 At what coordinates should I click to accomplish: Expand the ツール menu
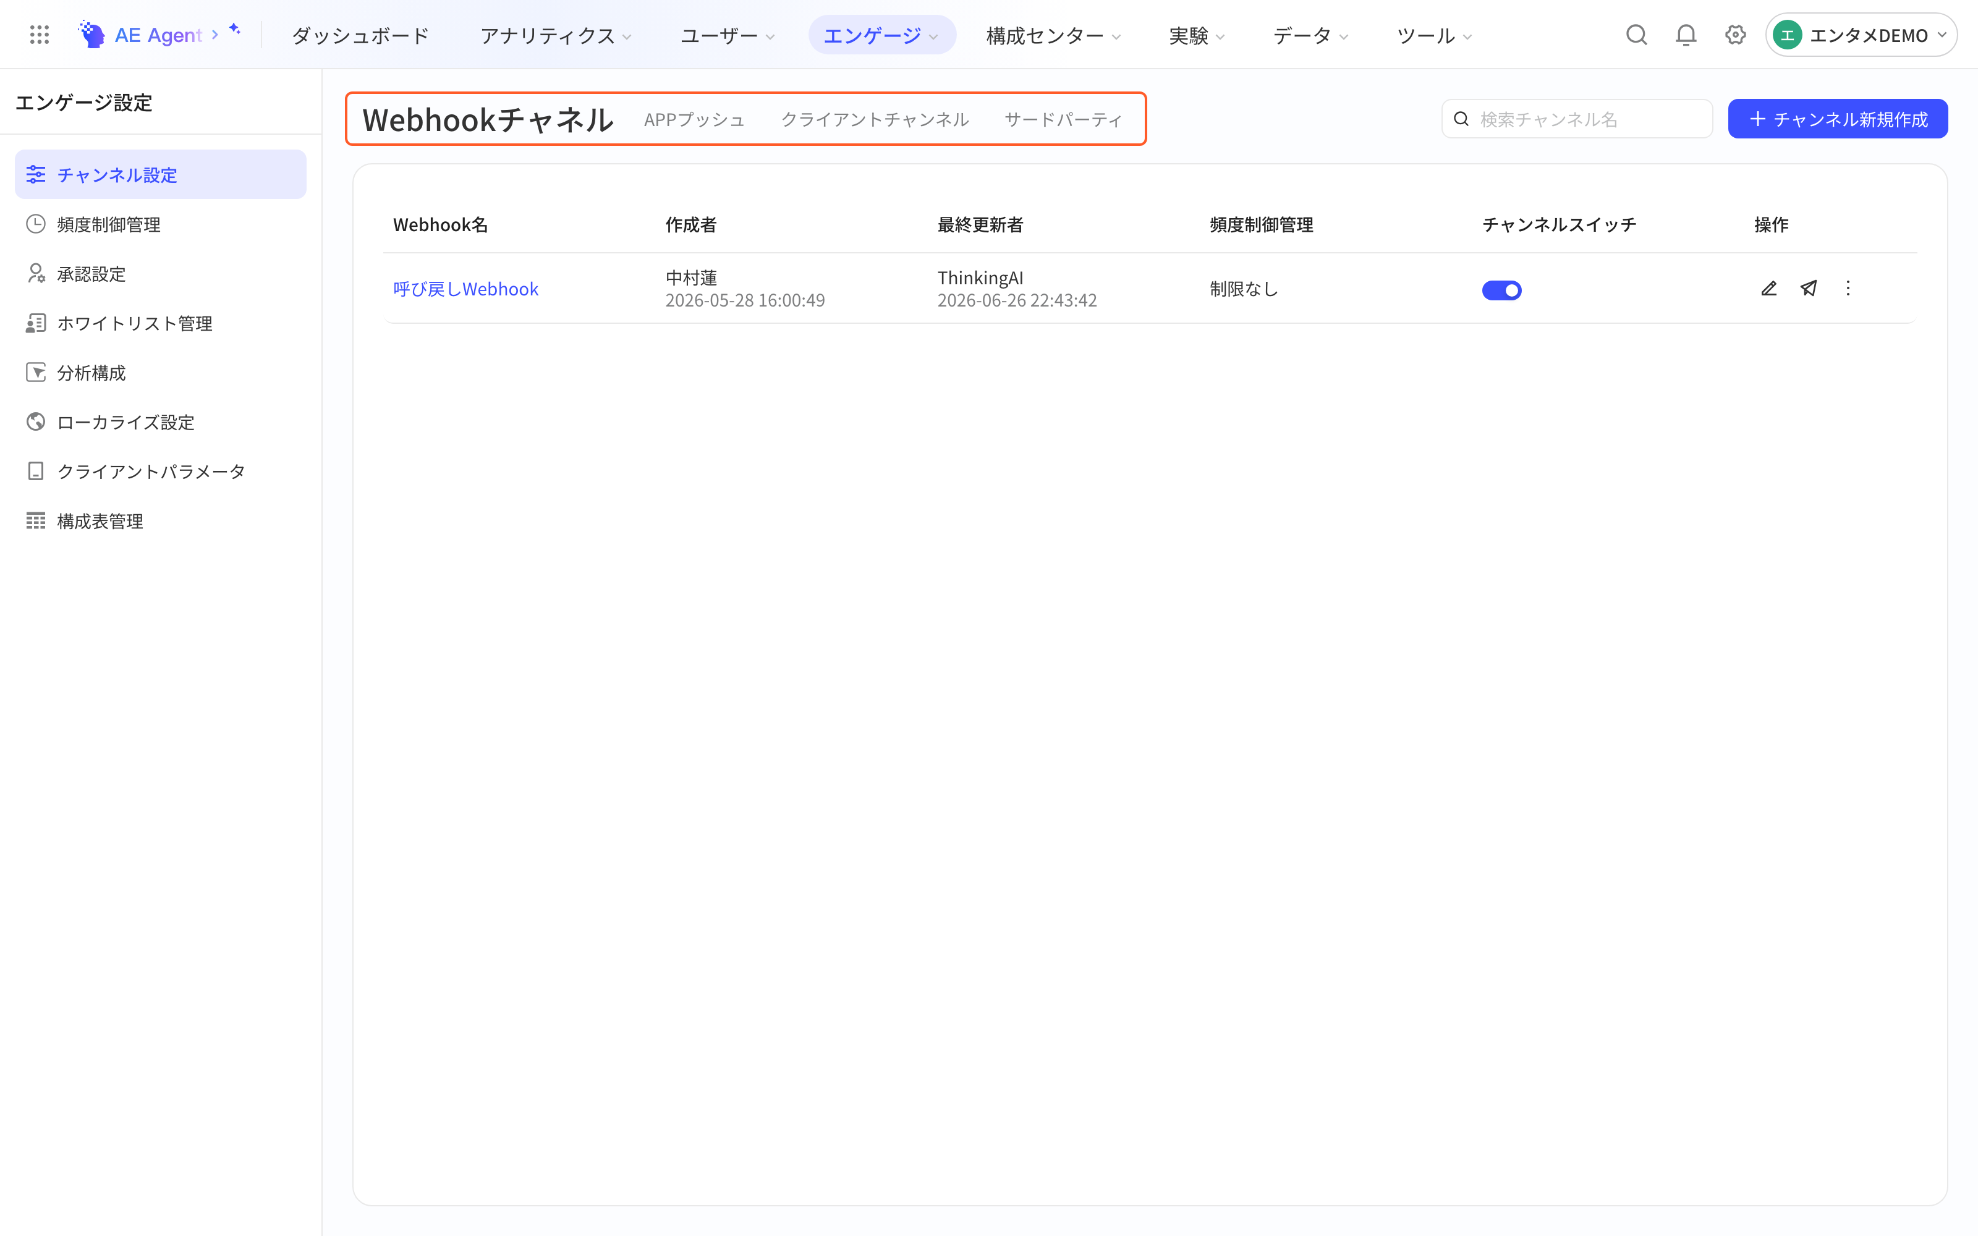tap(1435, 35)
